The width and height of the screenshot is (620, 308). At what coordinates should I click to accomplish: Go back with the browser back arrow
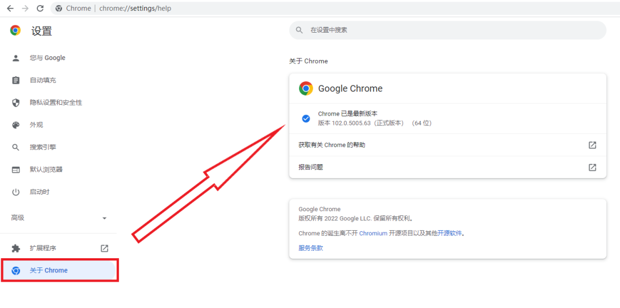11,8
